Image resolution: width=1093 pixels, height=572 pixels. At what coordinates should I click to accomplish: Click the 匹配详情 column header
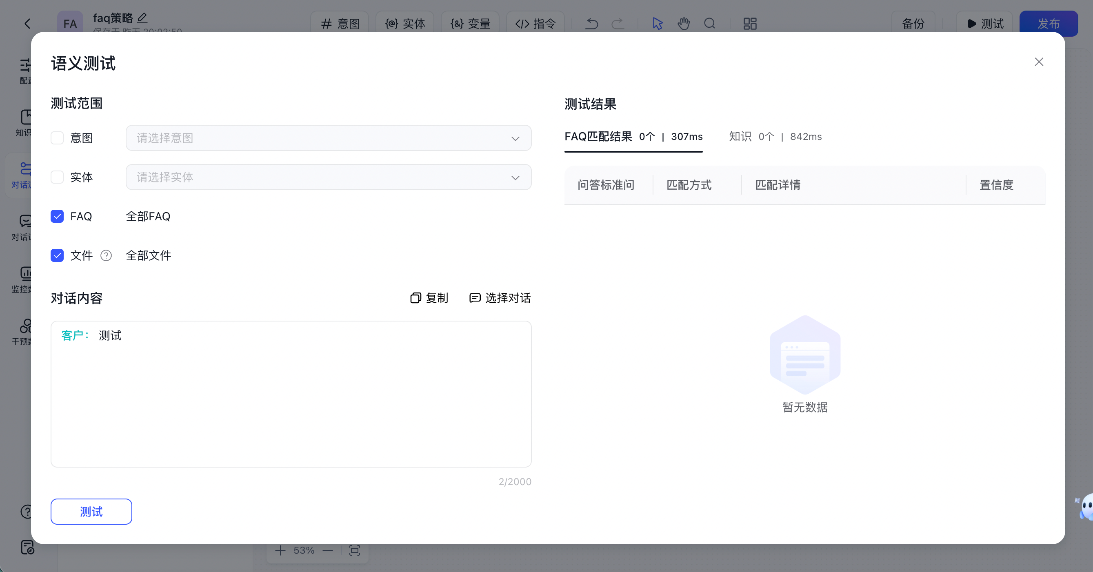(778, 185)
